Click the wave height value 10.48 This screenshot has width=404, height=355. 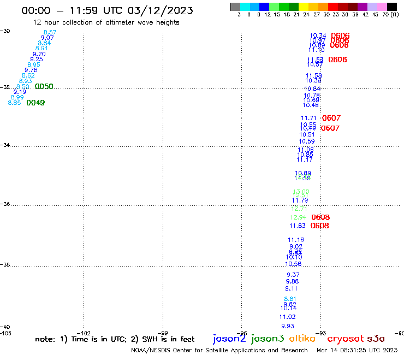(x=311, y=105)
